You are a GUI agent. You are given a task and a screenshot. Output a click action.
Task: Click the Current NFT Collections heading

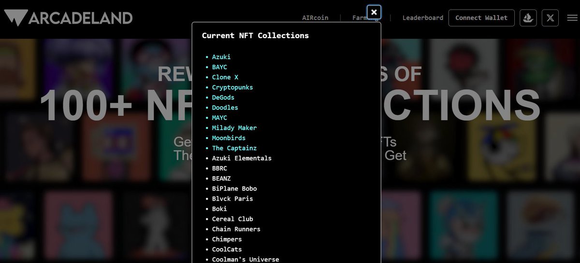click(x=255, y=36)
